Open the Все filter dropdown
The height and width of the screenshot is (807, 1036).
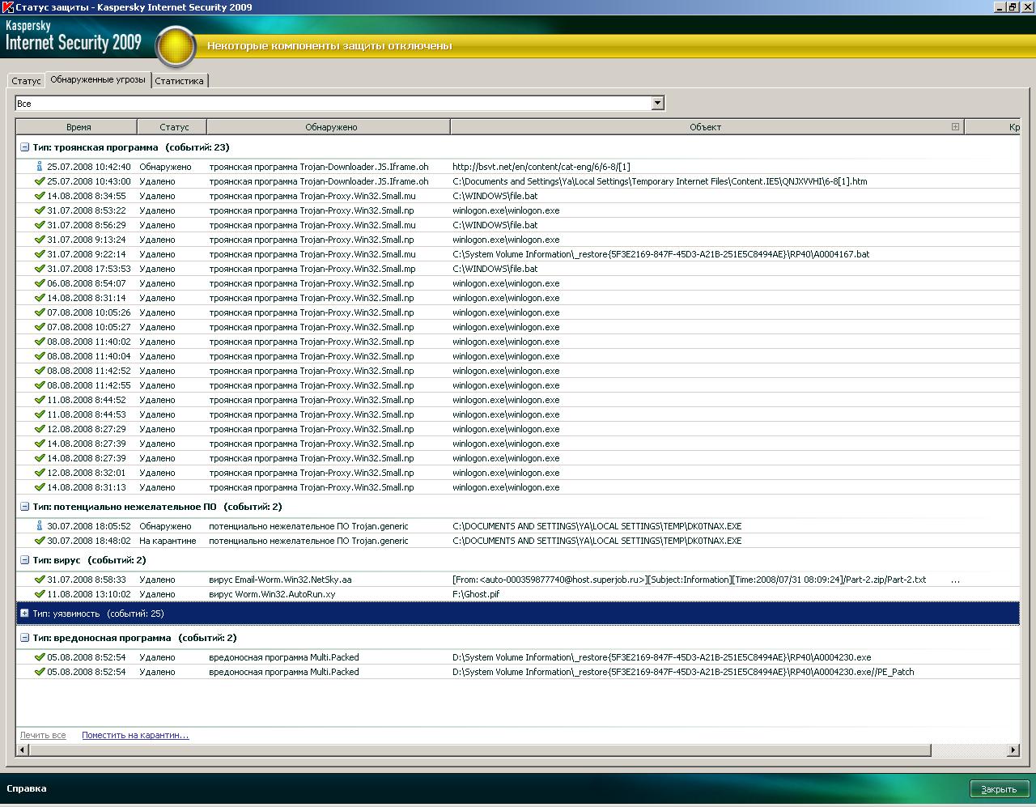click(657, 103)
